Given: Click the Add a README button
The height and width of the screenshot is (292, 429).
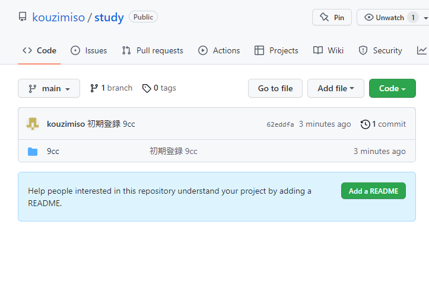Looking at the screenshot, I should point(373,191).
